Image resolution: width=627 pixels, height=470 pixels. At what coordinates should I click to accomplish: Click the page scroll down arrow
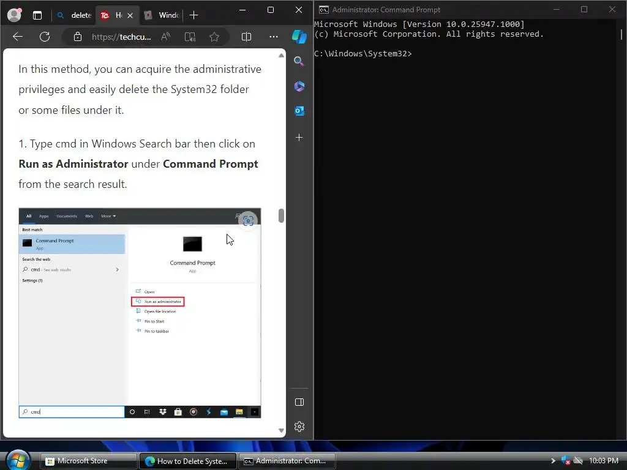(281, 430)
